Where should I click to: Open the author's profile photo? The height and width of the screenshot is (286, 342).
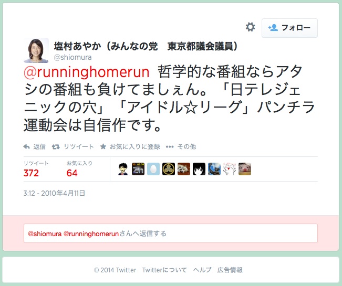coord(36,50)
